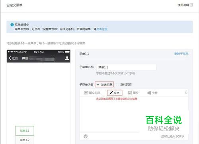This screenshot has width=199, height=144.
Task: Switch to the 图片 image tab
Action: pos(133,93)
